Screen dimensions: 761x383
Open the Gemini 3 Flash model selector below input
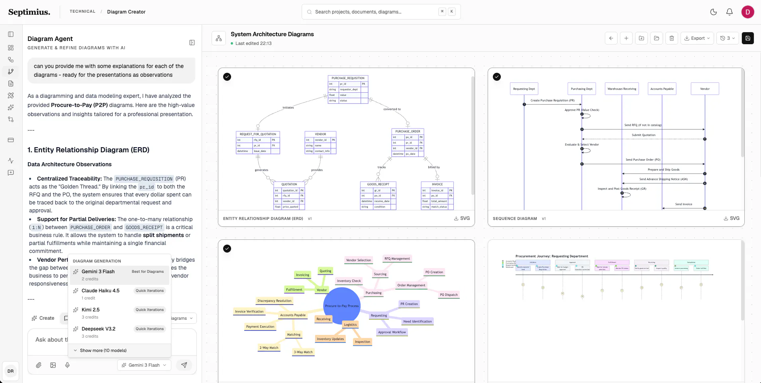pos(144,365)
